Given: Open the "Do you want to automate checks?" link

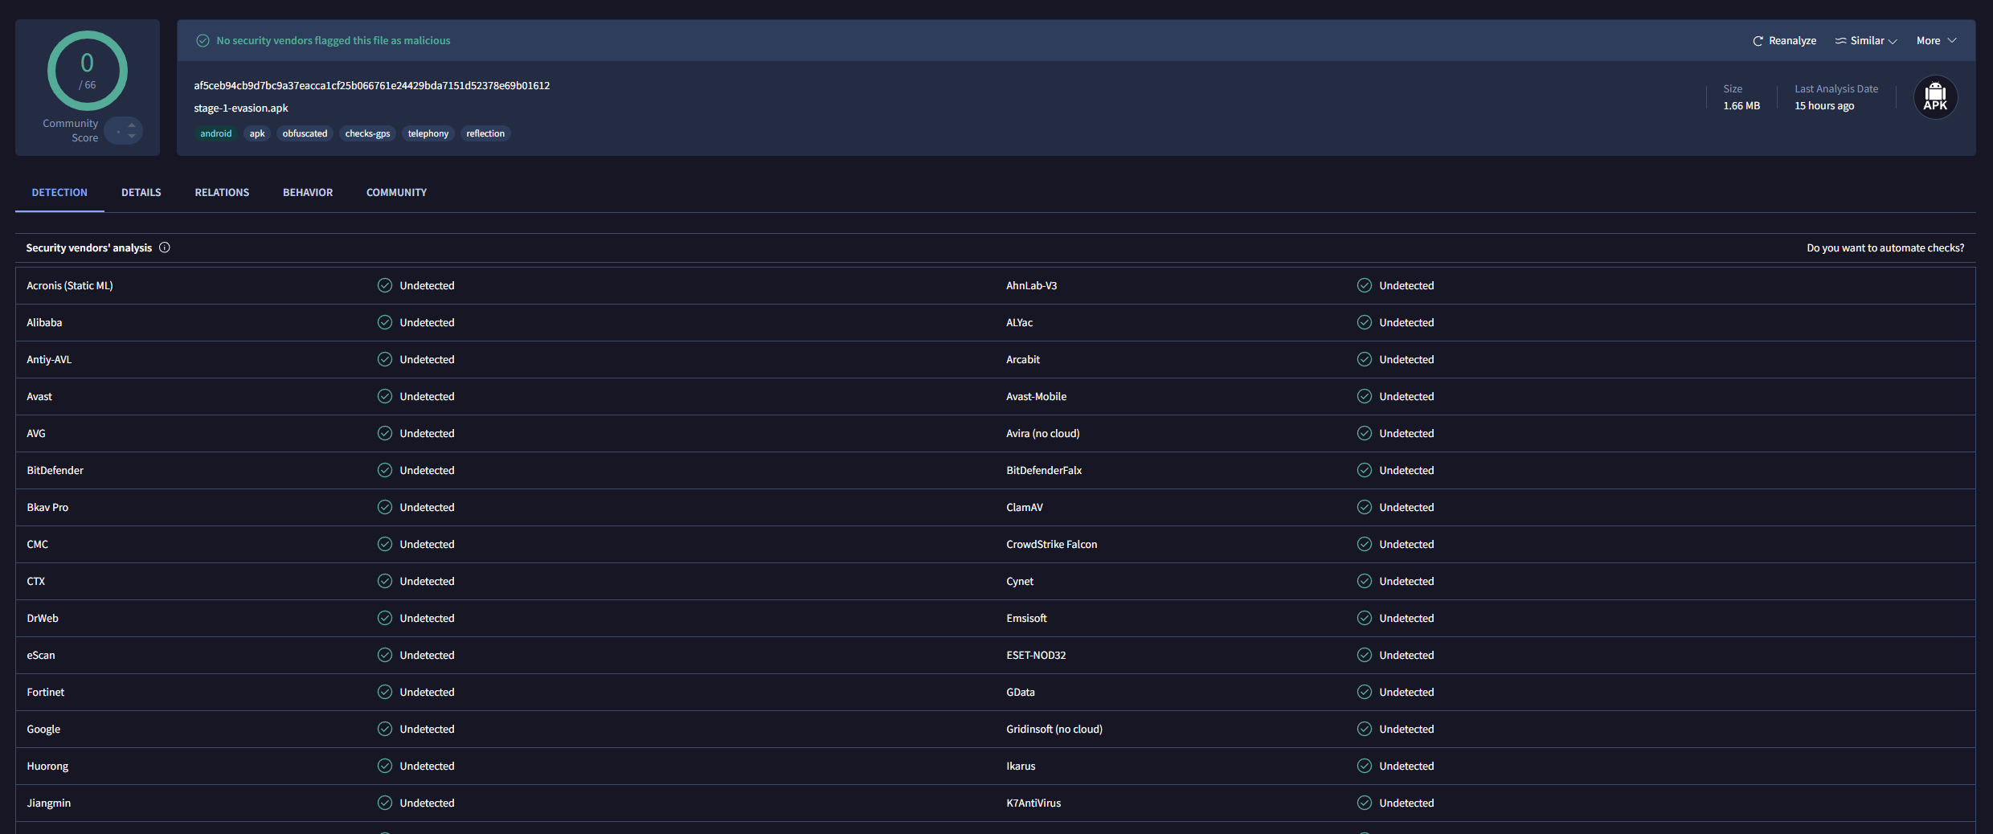Looking at the screenshot, I should (x=1885, y=248).
